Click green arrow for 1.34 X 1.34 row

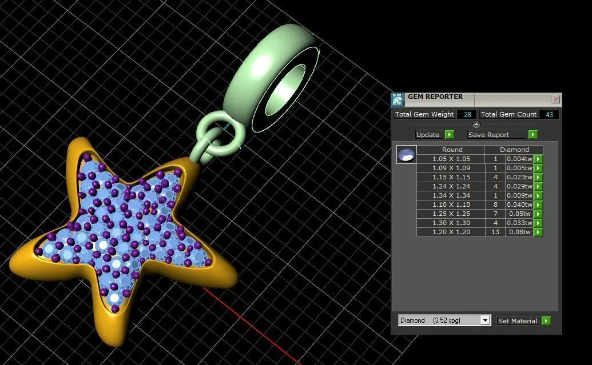pos(538,195)
